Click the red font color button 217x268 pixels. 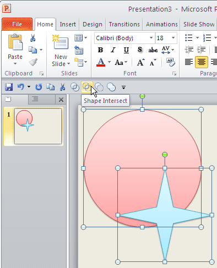101,62
